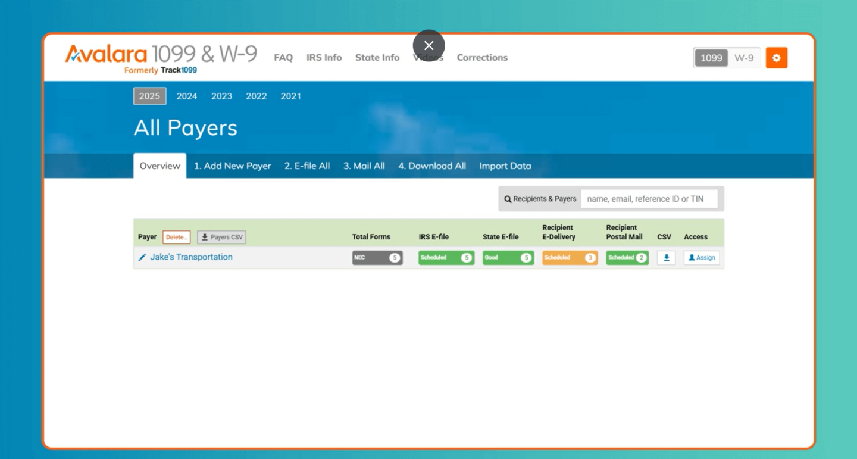
Task: Close the video overlay with X button
Action: pos(428,46)
